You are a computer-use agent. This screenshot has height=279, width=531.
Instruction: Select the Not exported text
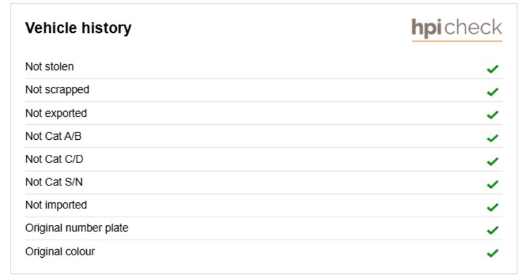pos(56,114)
